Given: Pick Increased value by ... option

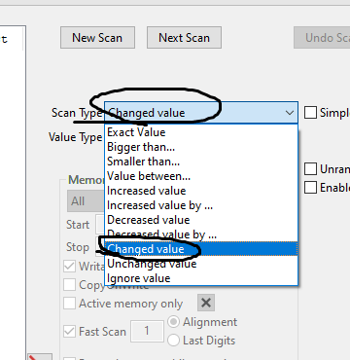Looking at the screenshot, I should [201, 205].
